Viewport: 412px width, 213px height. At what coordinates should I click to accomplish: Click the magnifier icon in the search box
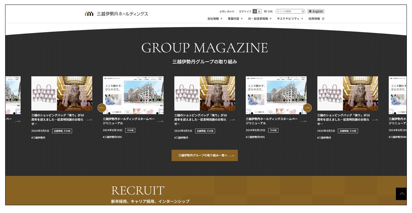[303, 11]
